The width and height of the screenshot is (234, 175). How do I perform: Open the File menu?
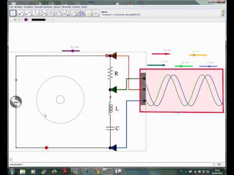11,7
